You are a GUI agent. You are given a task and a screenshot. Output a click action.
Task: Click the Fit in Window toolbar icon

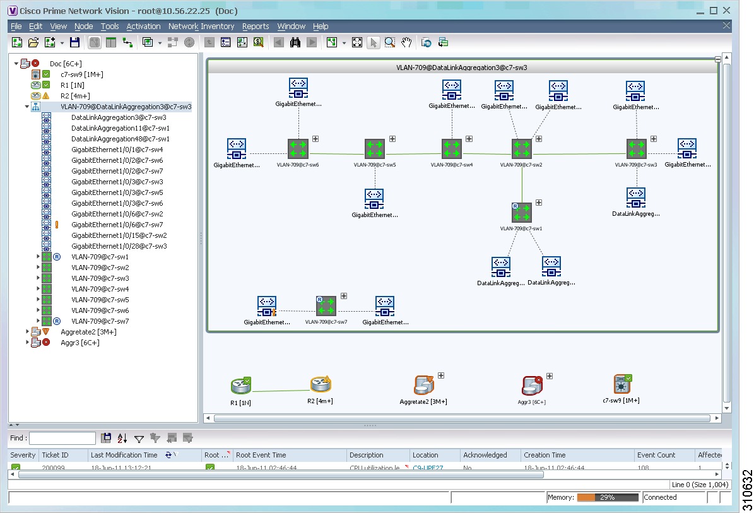356,43
